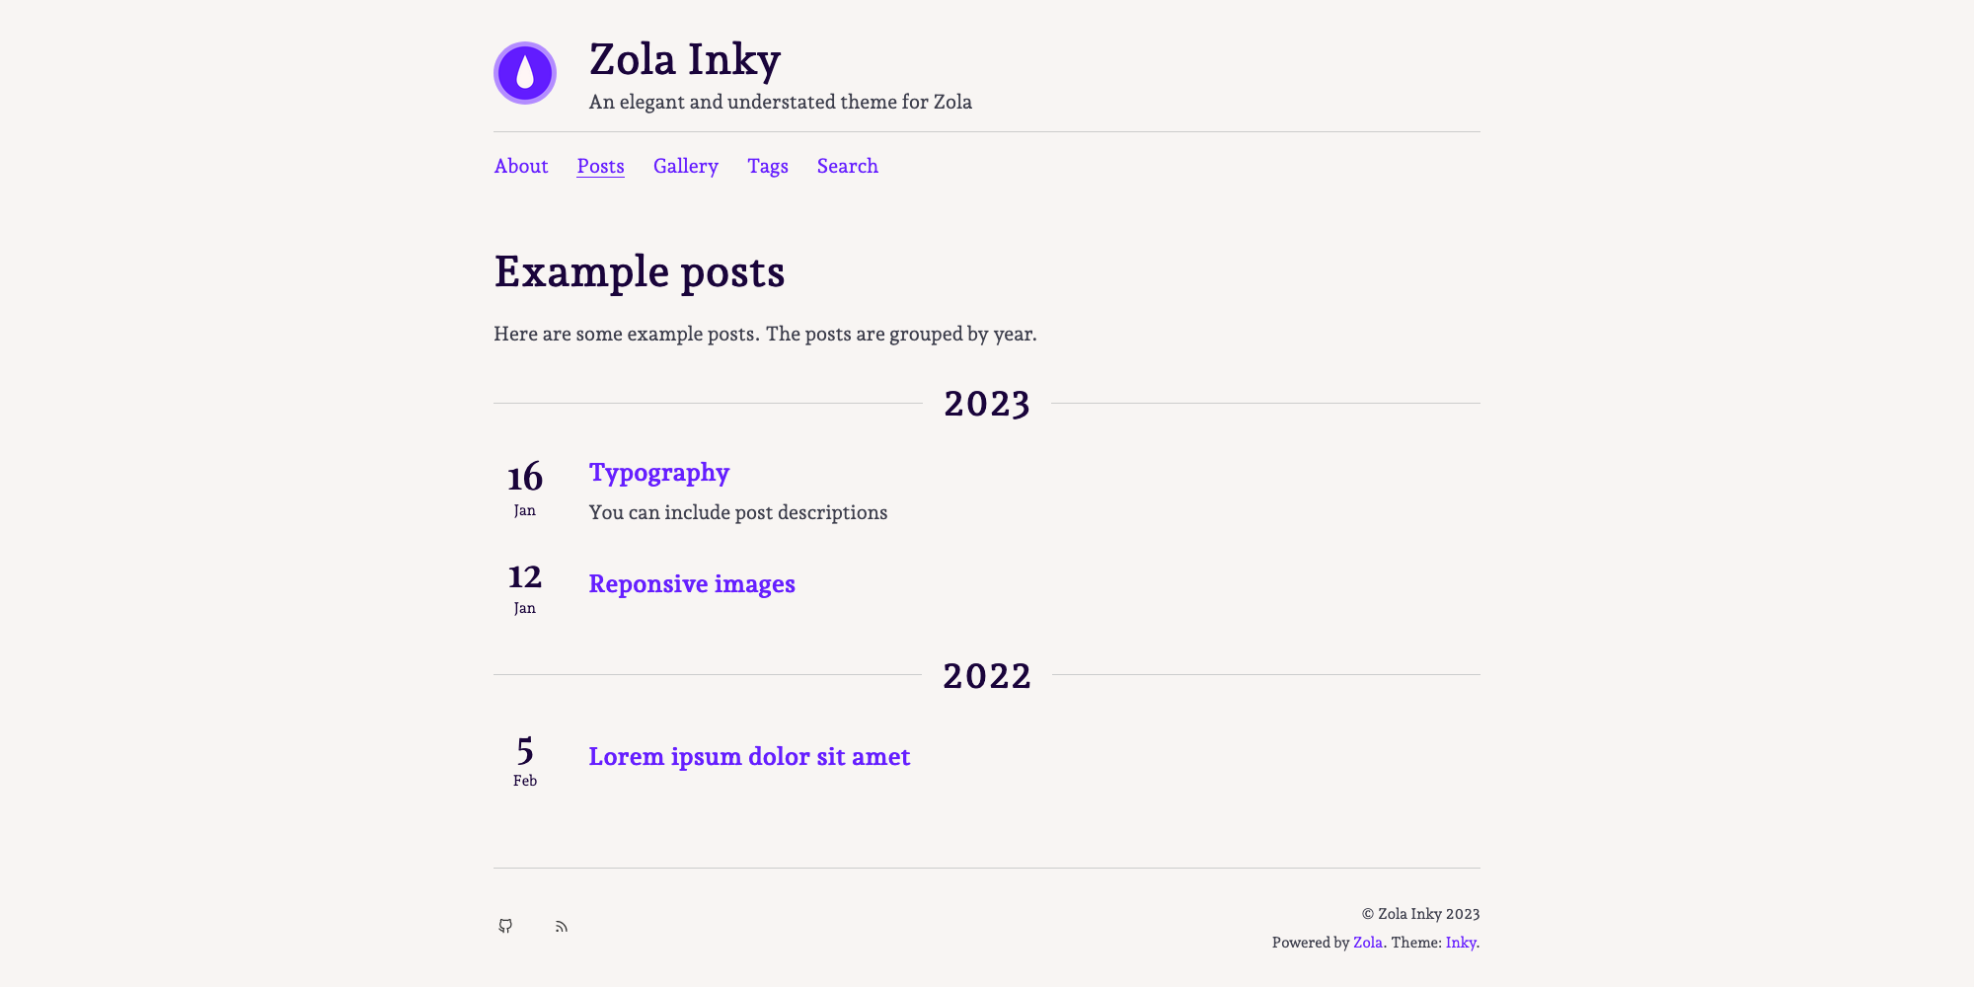Open the Inky theme link
This screenshot has height=987, width=1974.
coord(1460,943)
